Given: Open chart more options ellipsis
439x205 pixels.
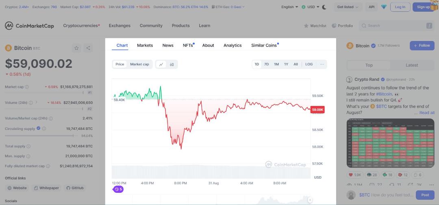Looking at the screenshot, I should click(322, 64).
